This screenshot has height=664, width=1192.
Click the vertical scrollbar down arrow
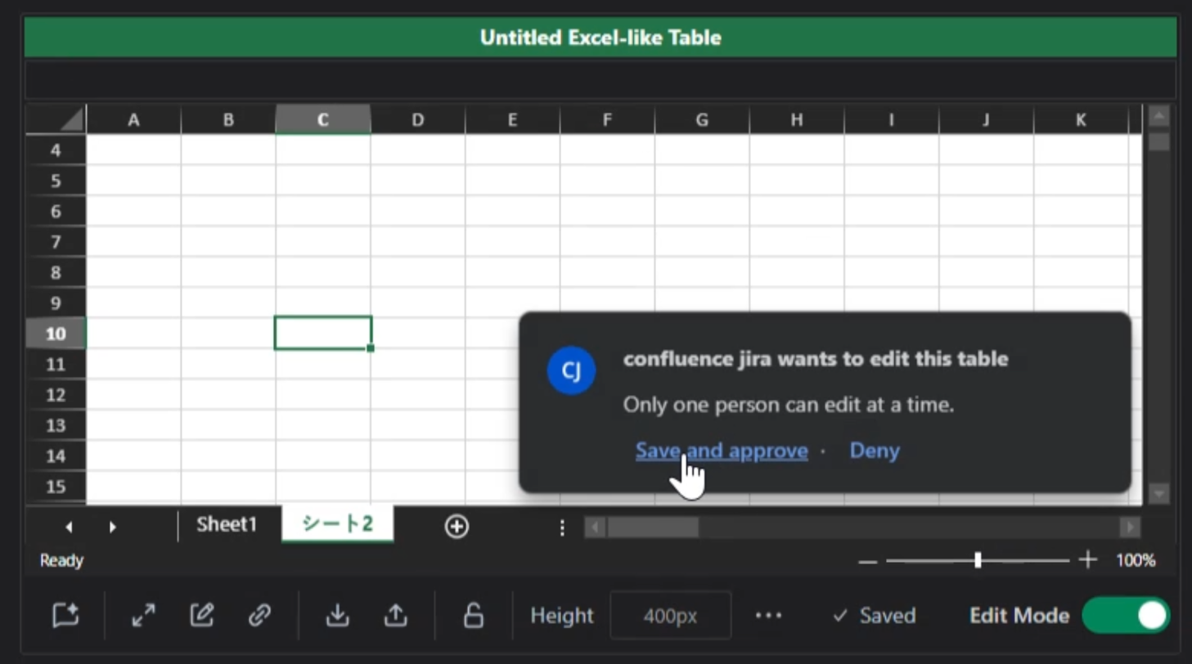coord(1159,493)
